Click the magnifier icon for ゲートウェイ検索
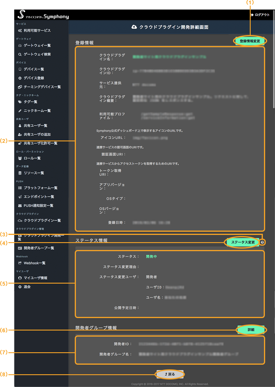This screenshot has width=275, height=387. point(20,54)
